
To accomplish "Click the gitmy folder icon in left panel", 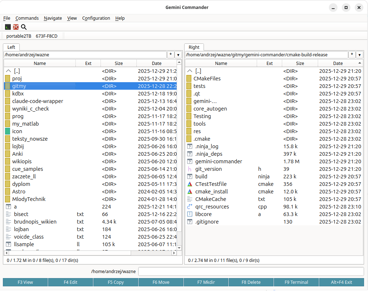I will point(8,86).
